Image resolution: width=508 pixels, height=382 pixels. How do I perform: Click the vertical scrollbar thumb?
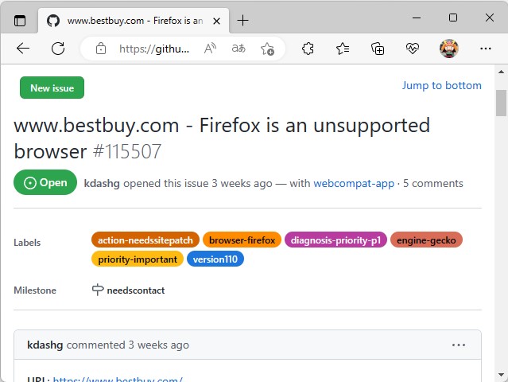[501, 103]
